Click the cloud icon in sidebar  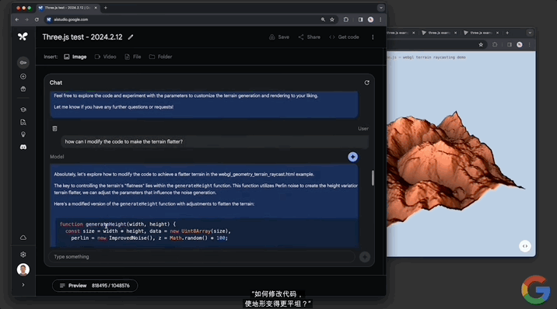(23, 238)
